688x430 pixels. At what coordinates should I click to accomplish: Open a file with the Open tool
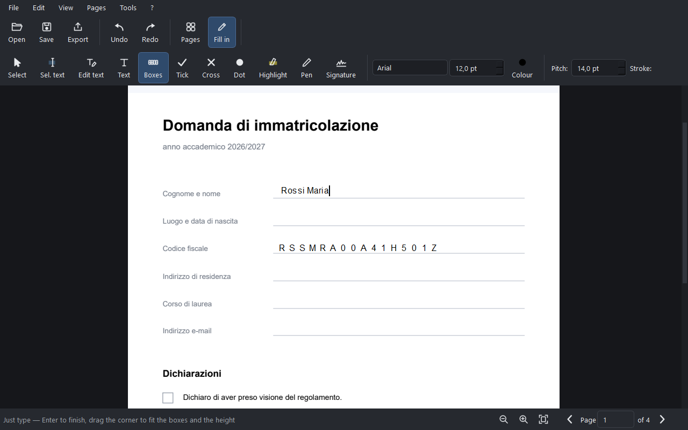point(17,32)
